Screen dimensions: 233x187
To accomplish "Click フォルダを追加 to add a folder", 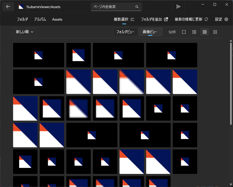I will pyautogui.click(x=154, y=19).
